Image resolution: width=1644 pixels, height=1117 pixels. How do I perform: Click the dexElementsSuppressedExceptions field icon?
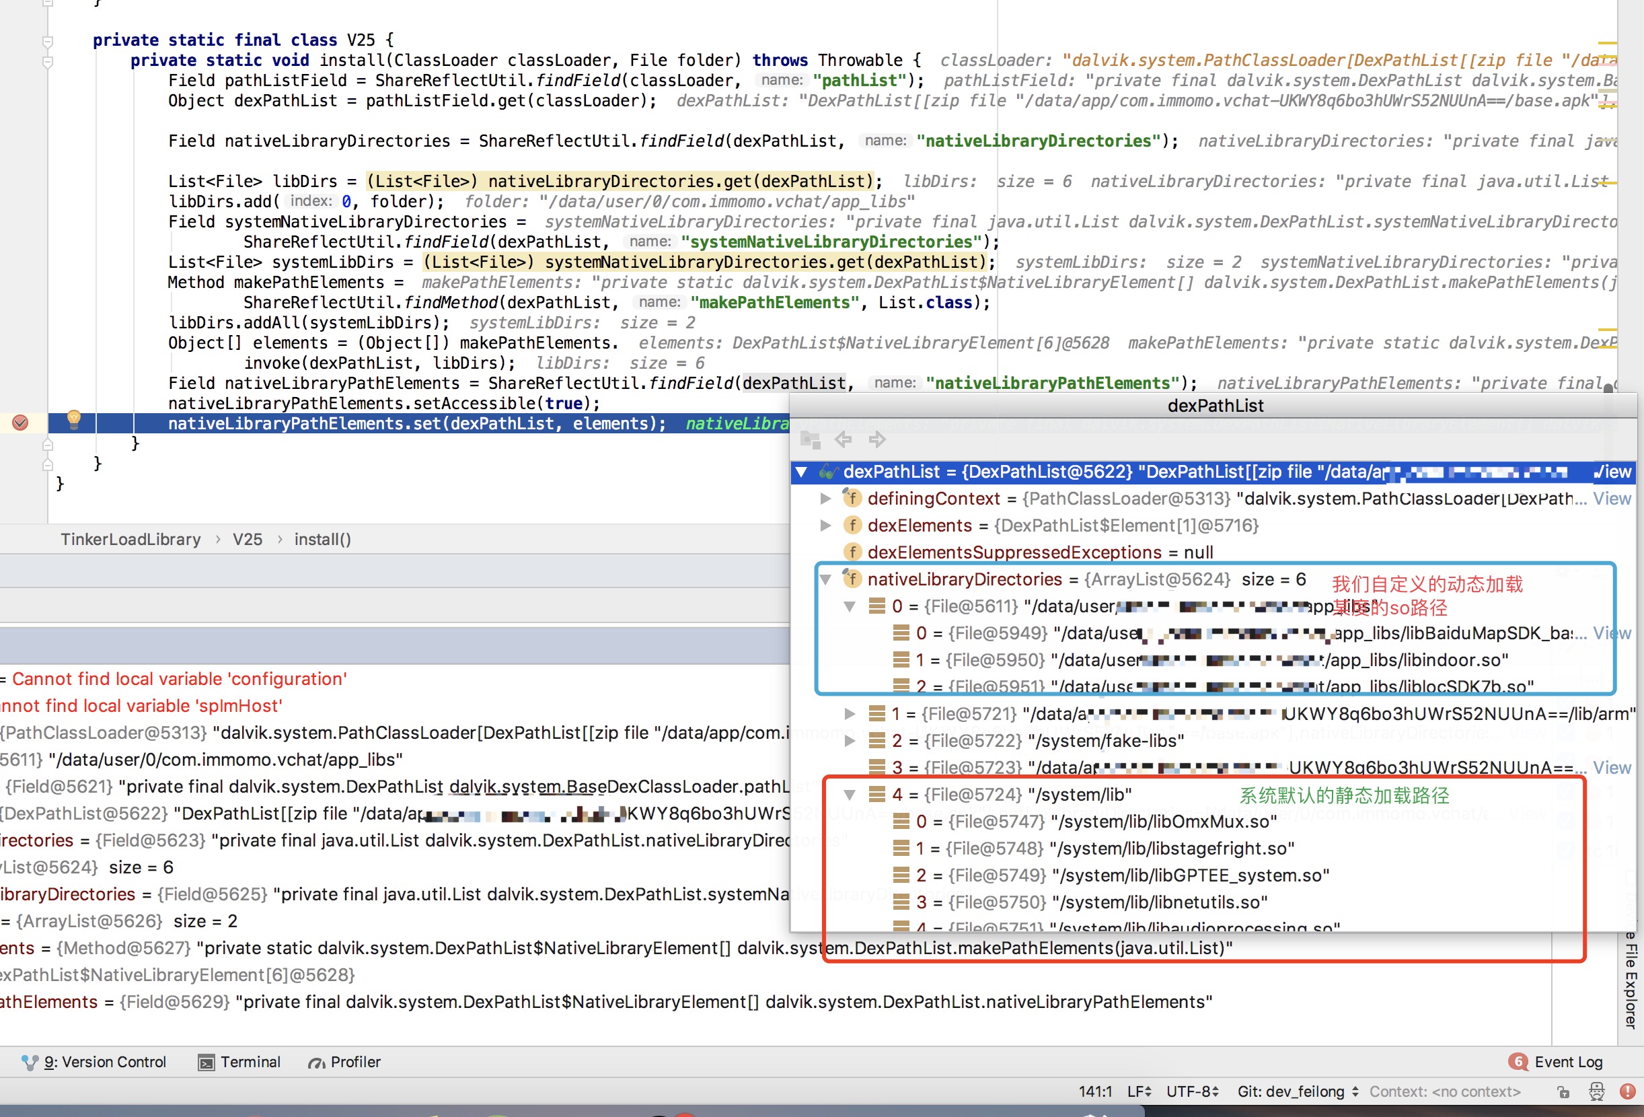tap(852, 551)
